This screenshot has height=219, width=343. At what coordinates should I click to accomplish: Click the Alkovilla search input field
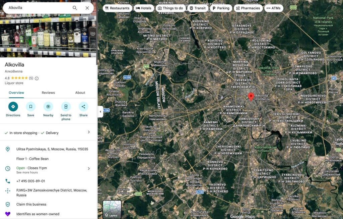[38, 8]
